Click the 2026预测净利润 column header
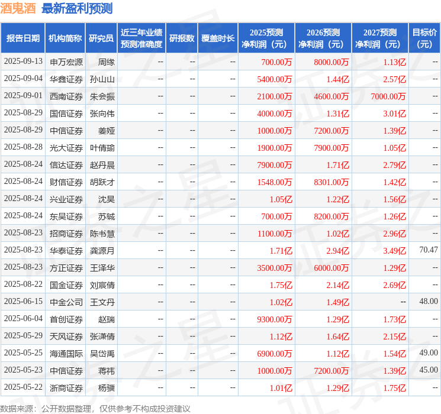The width and height of the screenshot is (441, 414). 323,38
